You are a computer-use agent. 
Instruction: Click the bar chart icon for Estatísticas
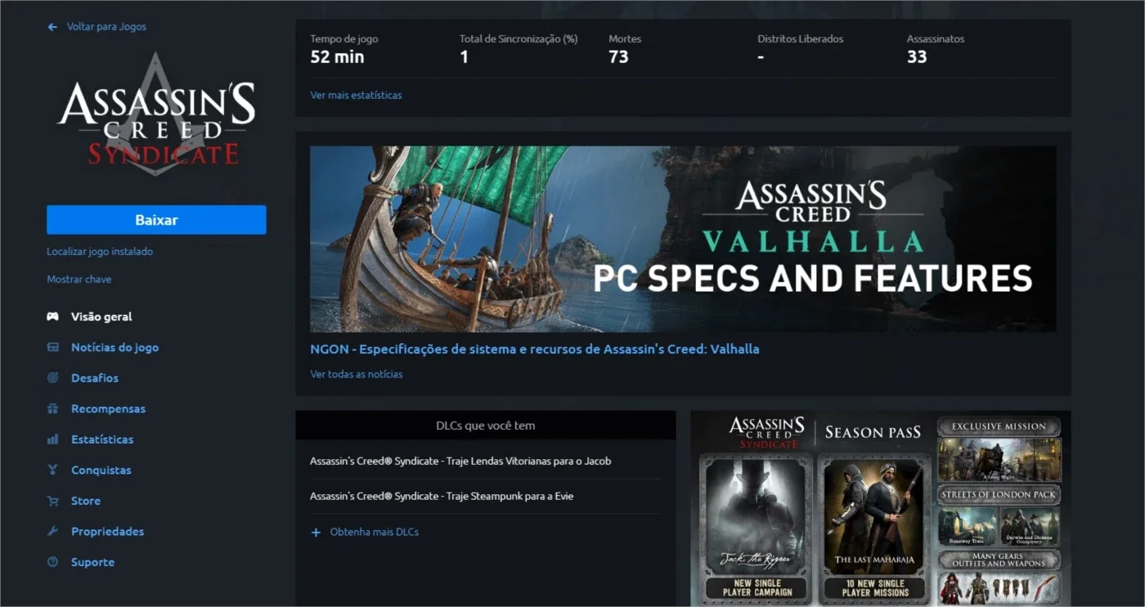click(52, 440)
